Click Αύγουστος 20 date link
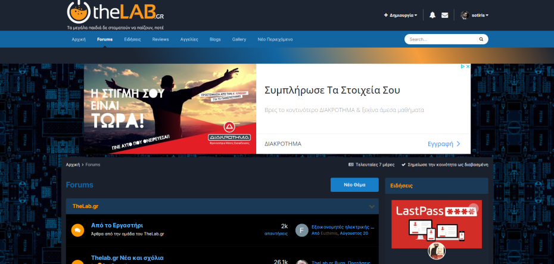Image resolution: width=554 pixels, height=264 pixels. coord(354,234)
